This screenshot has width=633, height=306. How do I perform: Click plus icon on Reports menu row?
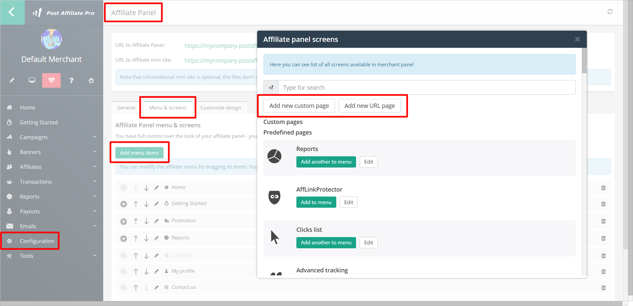click(124, 239)
